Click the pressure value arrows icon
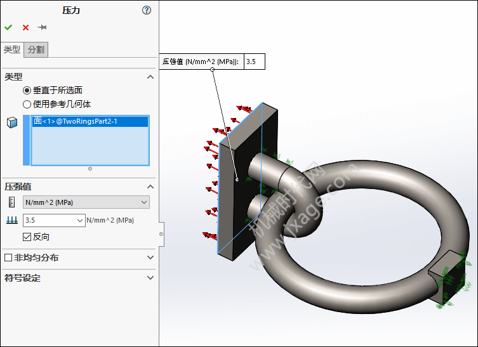 click(12, 220)
